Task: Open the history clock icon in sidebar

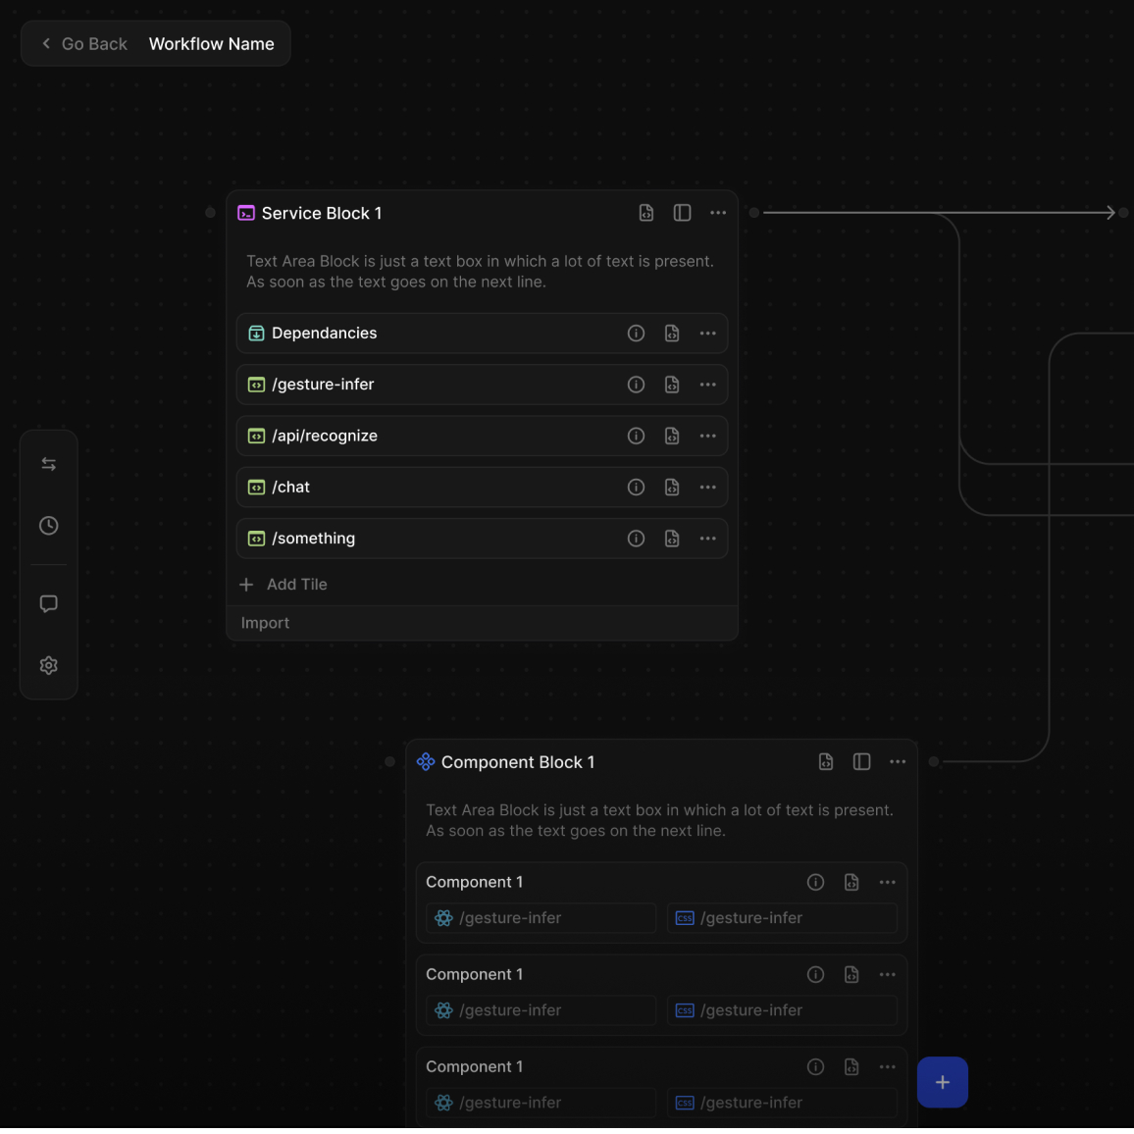Action: 48,526
